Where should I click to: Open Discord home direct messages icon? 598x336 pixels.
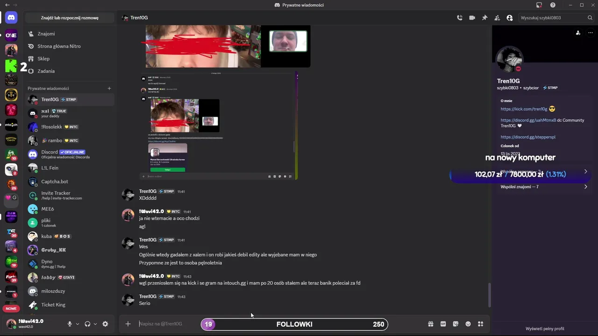[x=11, y=18]
